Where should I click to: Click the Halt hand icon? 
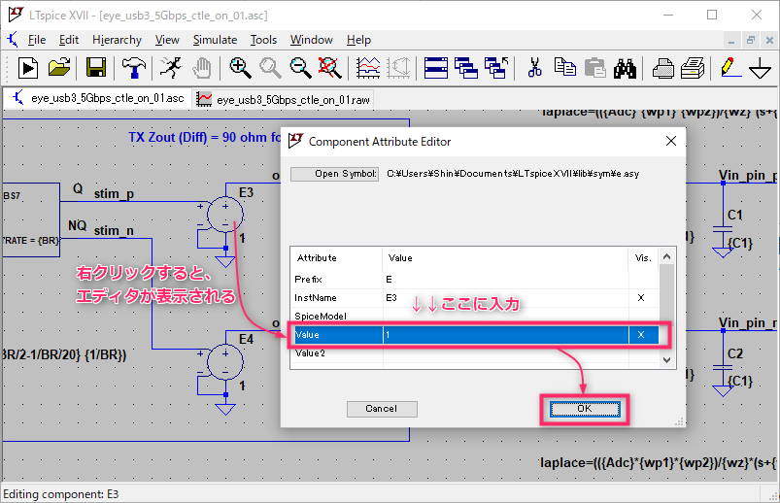[202, 68]
